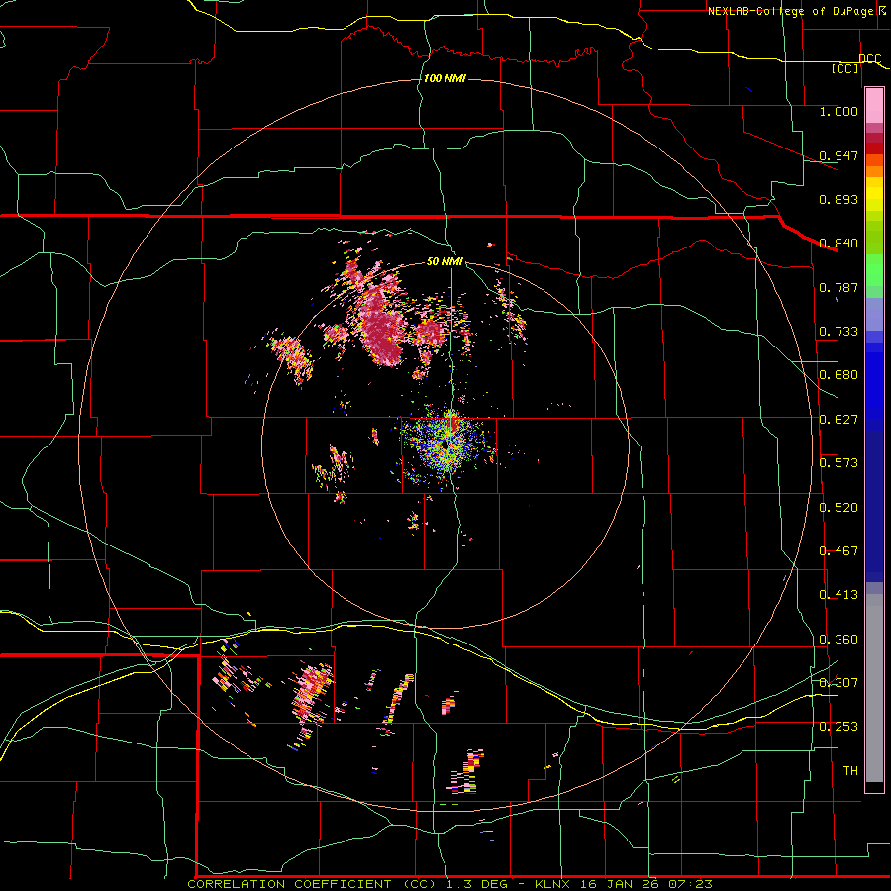Click the 50 NMI range ring label

click(x=445, y=262)
